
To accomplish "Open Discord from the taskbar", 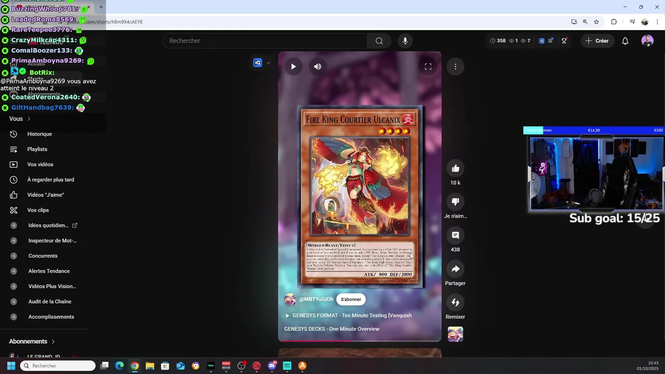I will pos(272,366).
